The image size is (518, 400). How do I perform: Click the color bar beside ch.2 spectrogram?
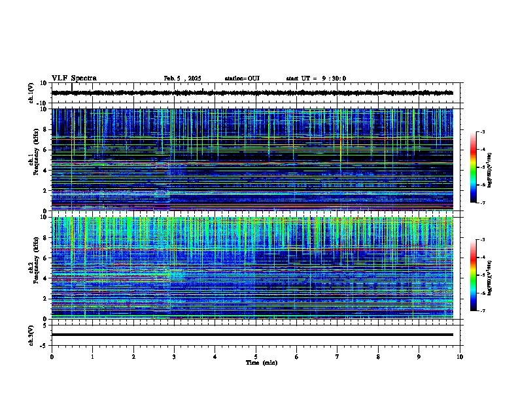473,275
